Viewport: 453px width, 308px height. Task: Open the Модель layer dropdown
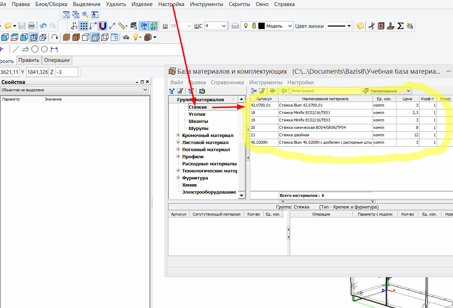point(290,26)
